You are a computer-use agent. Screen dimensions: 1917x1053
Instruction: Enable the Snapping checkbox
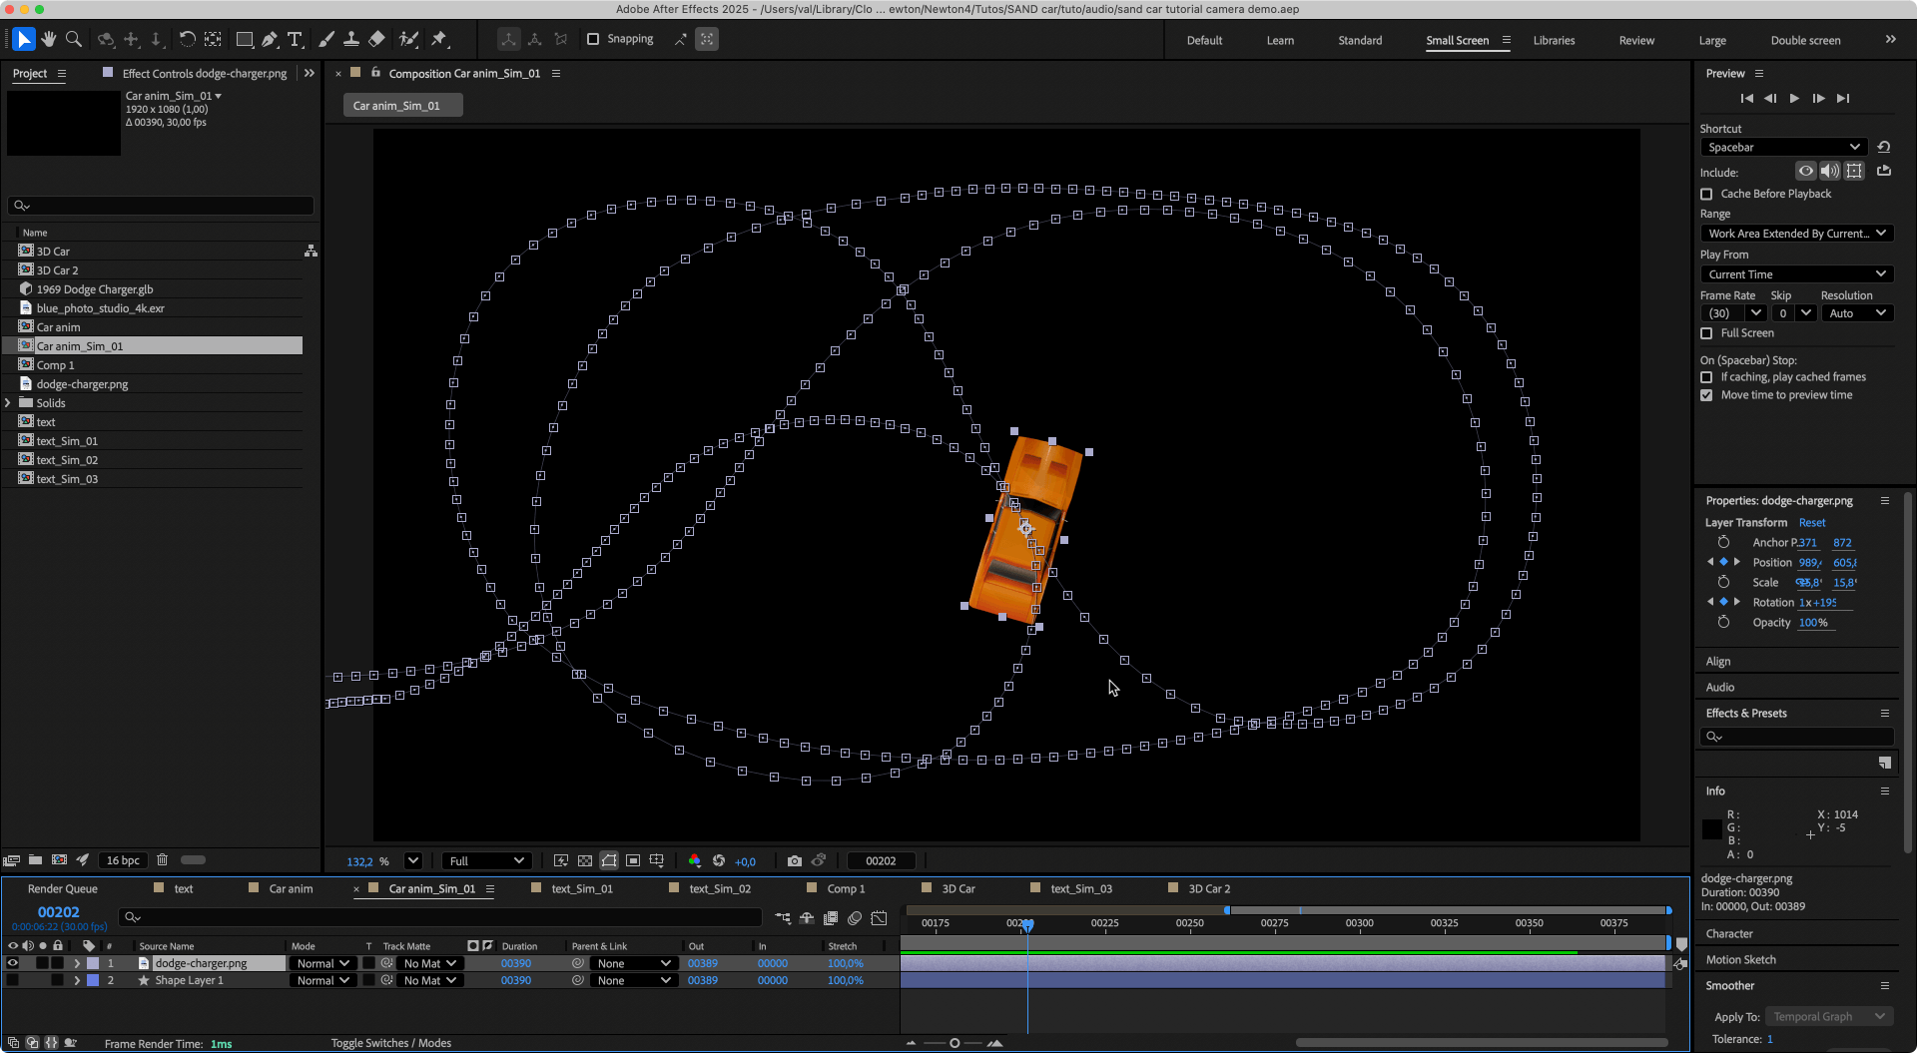593,39
